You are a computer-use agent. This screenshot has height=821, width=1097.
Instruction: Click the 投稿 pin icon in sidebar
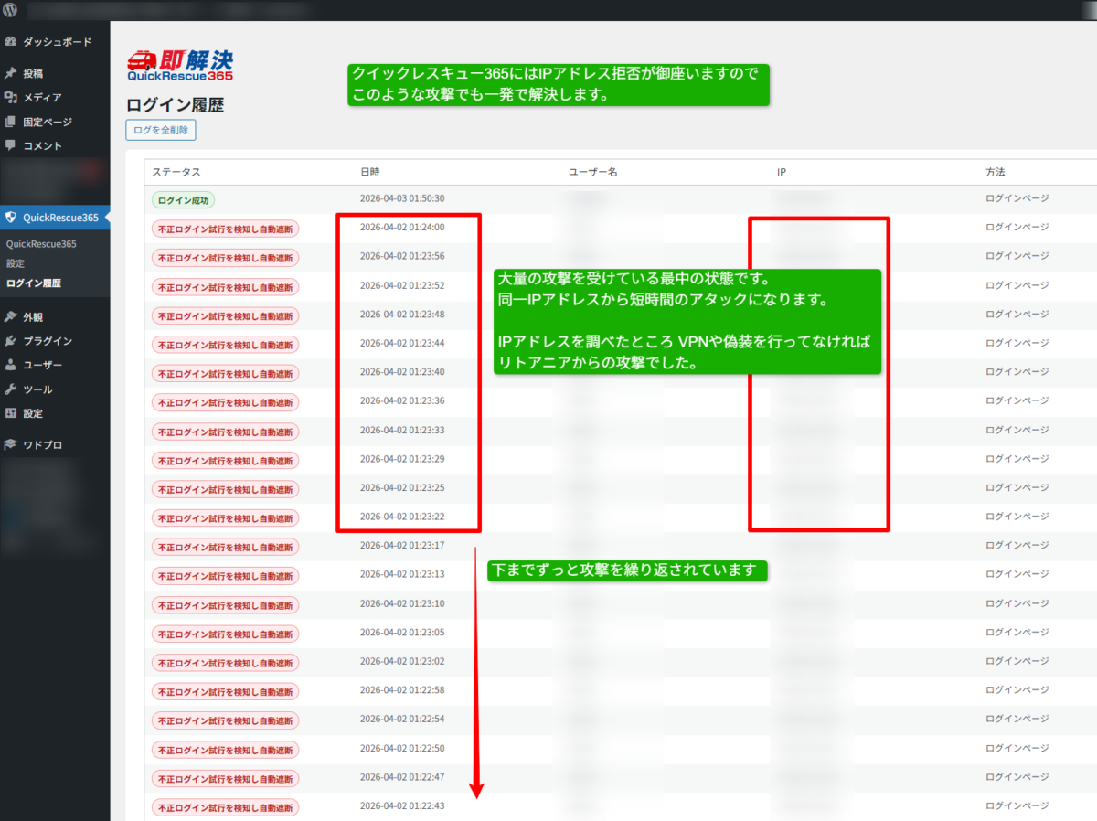point(11,73)
